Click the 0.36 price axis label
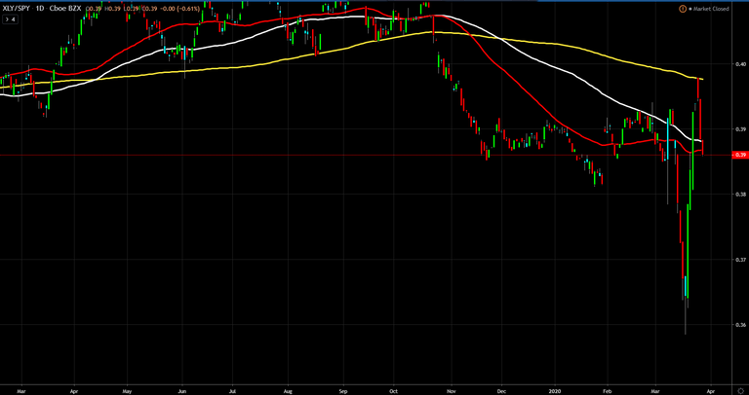Viewport: 749px width, 395px height. 740,325
